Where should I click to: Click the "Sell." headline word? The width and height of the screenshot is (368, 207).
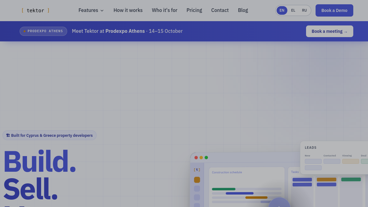pyautogui.click(x=30, y=189)
